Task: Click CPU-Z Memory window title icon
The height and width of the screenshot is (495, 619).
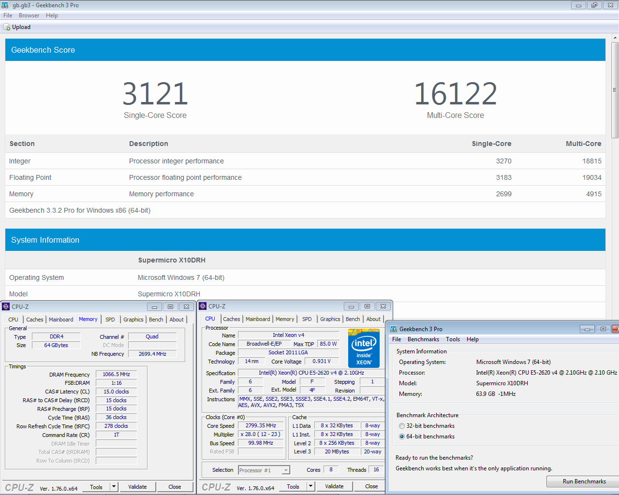Action: tap(6, 306)
